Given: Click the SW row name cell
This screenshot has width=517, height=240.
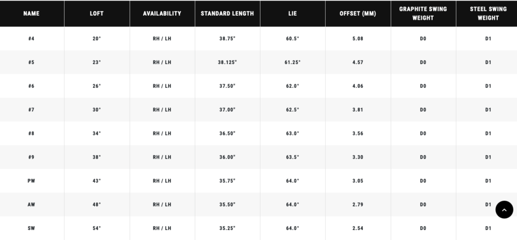Looking at the screenshot, I should pyautogui.click(x=31, y=228).
